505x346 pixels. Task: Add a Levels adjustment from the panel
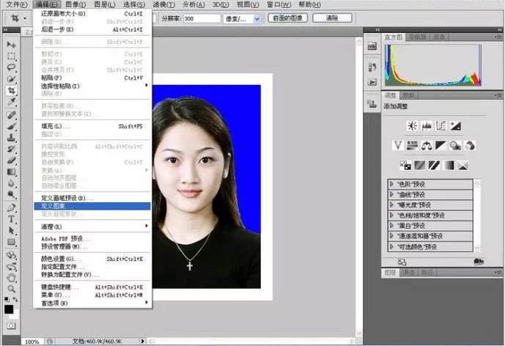[427, 126]
